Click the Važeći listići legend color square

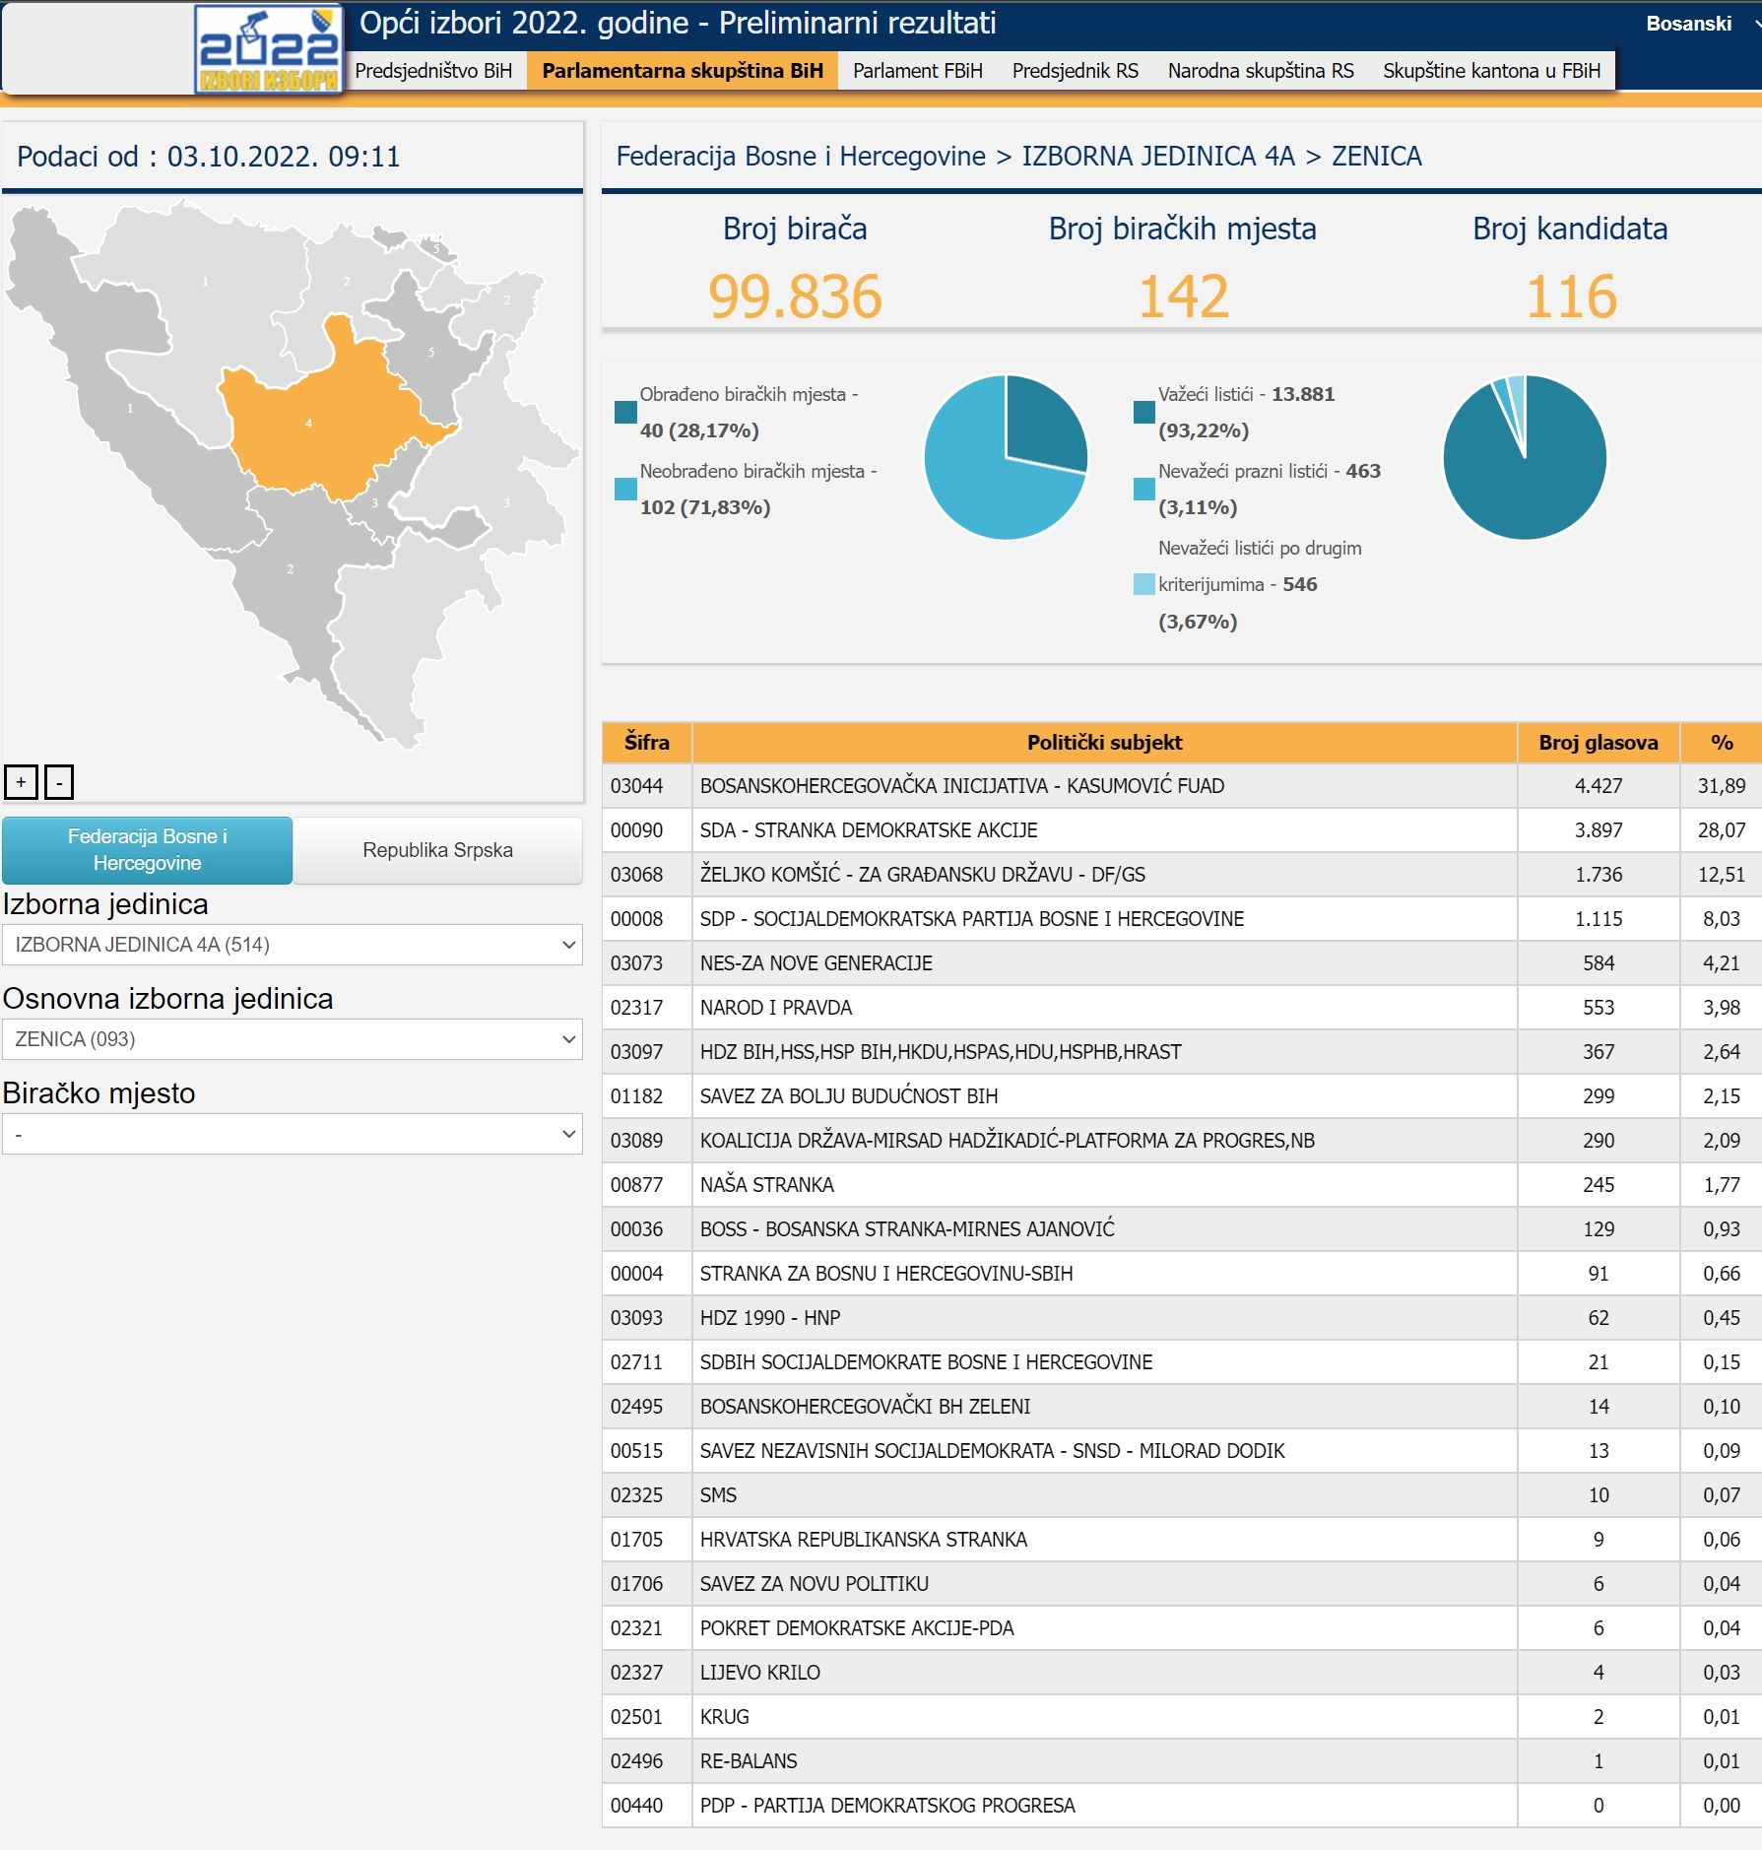tap(1143, 412)
